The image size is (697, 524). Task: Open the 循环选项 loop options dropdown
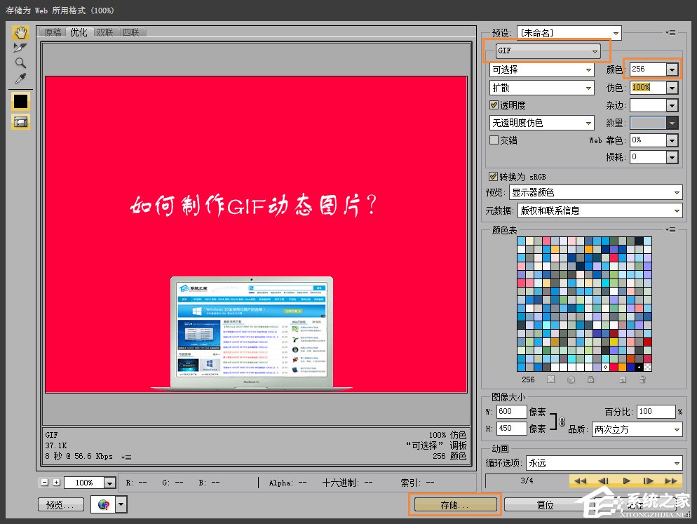[x=604, y=463]
